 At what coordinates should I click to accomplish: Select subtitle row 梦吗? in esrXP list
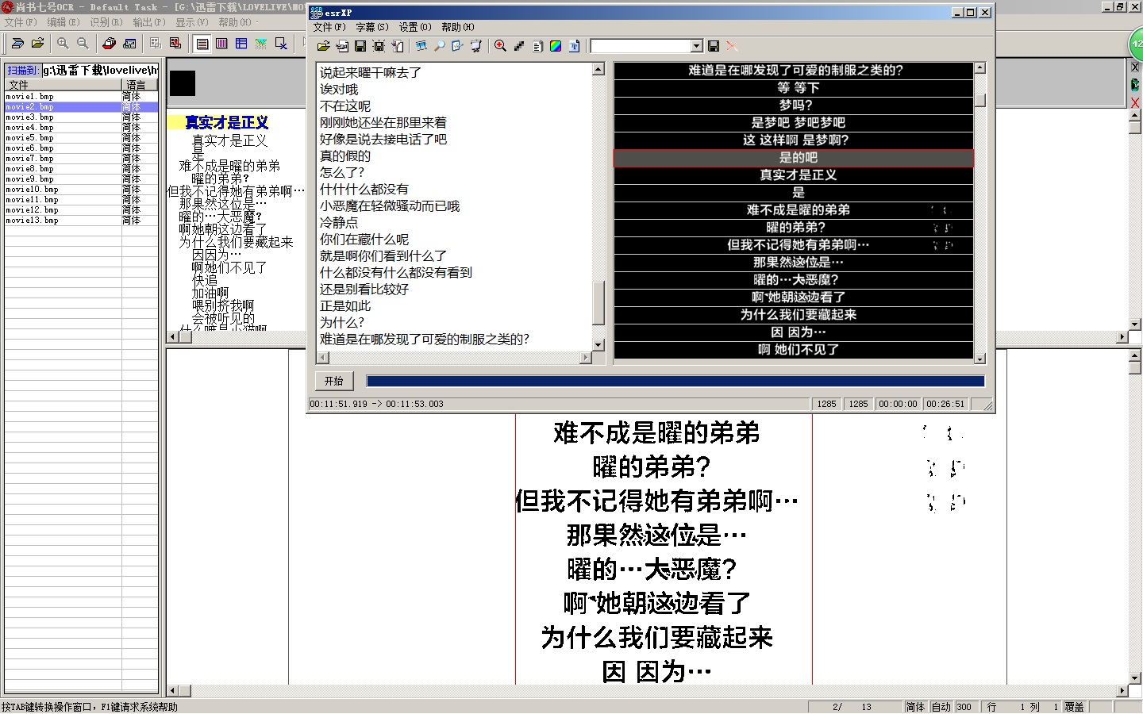click(794, 106)
